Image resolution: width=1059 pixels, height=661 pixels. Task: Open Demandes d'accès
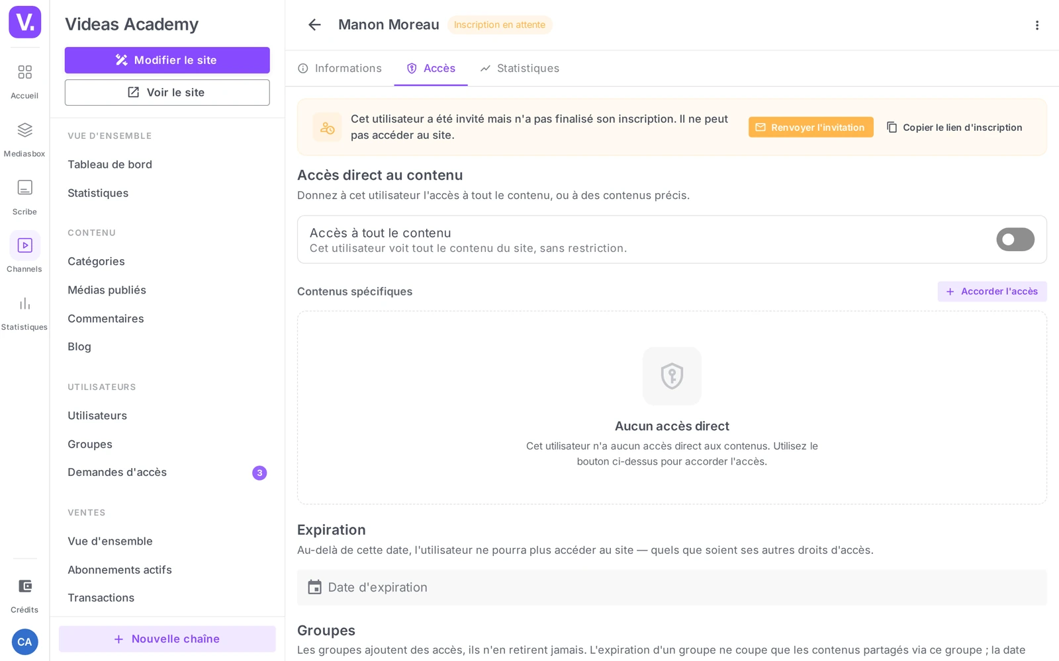point(117,473)
